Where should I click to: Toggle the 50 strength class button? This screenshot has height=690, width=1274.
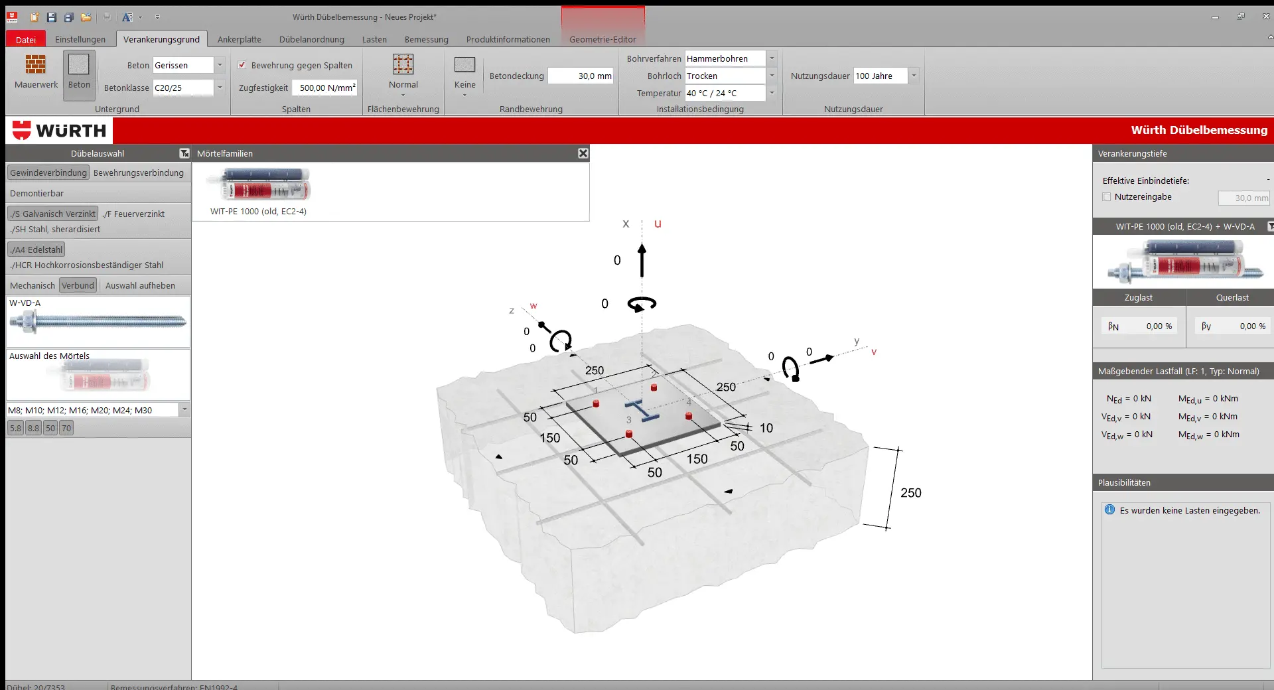(50, 428)
